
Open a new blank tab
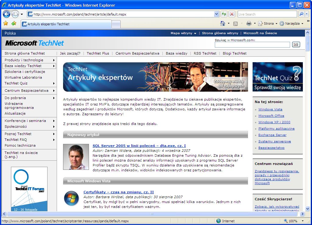point(116,24)
